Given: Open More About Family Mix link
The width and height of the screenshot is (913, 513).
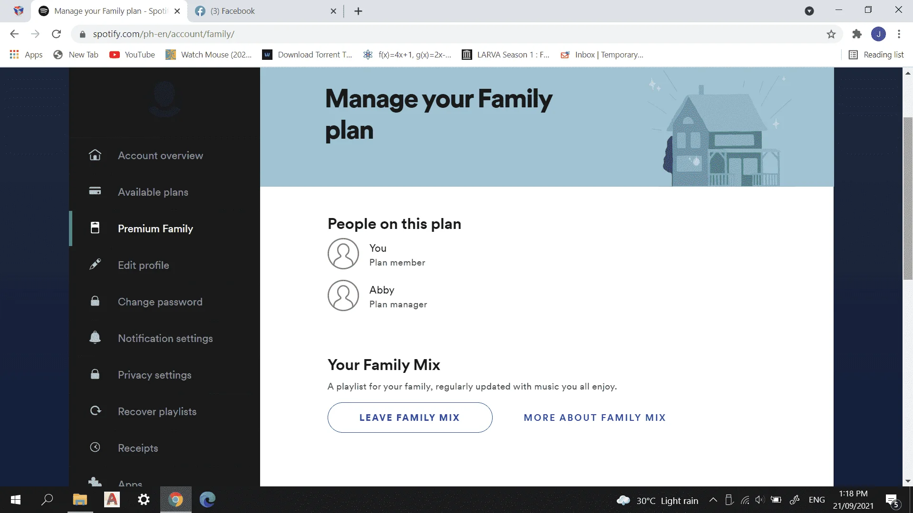Looking at the screenshot, I should click(594, 418).
